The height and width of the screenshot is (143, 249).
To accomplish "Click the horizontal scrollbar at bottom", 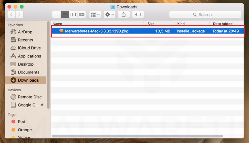I will (137, 136).
